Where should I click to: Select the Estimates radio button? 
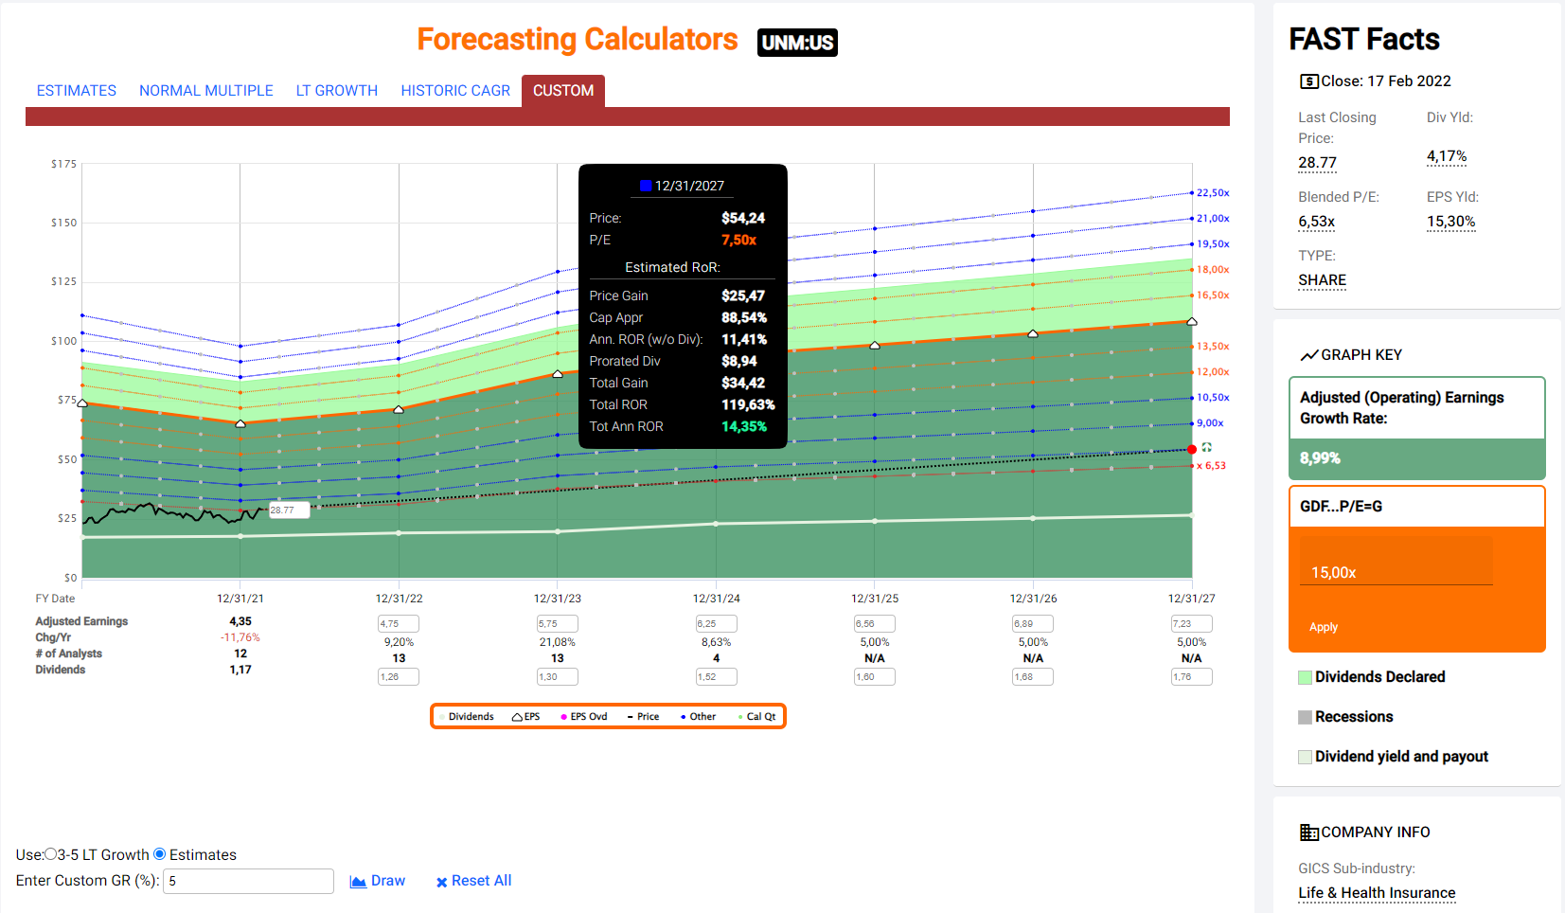coord(160,854)
